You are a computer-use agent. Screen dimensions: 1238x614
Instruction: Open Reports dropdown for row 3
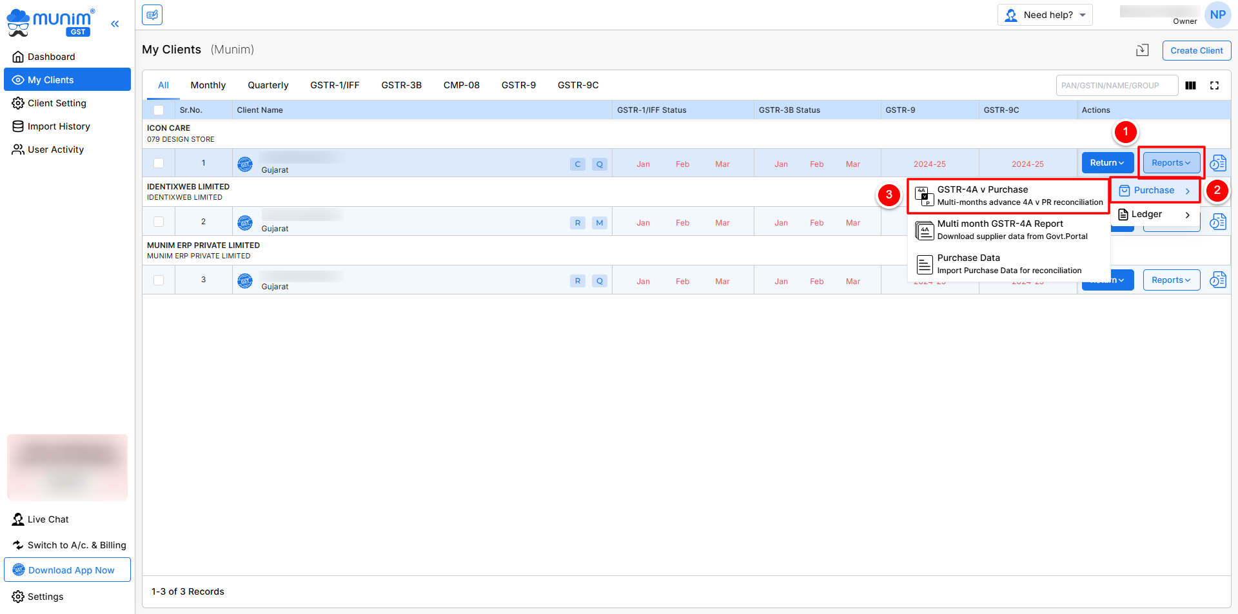coord(1171,280)
